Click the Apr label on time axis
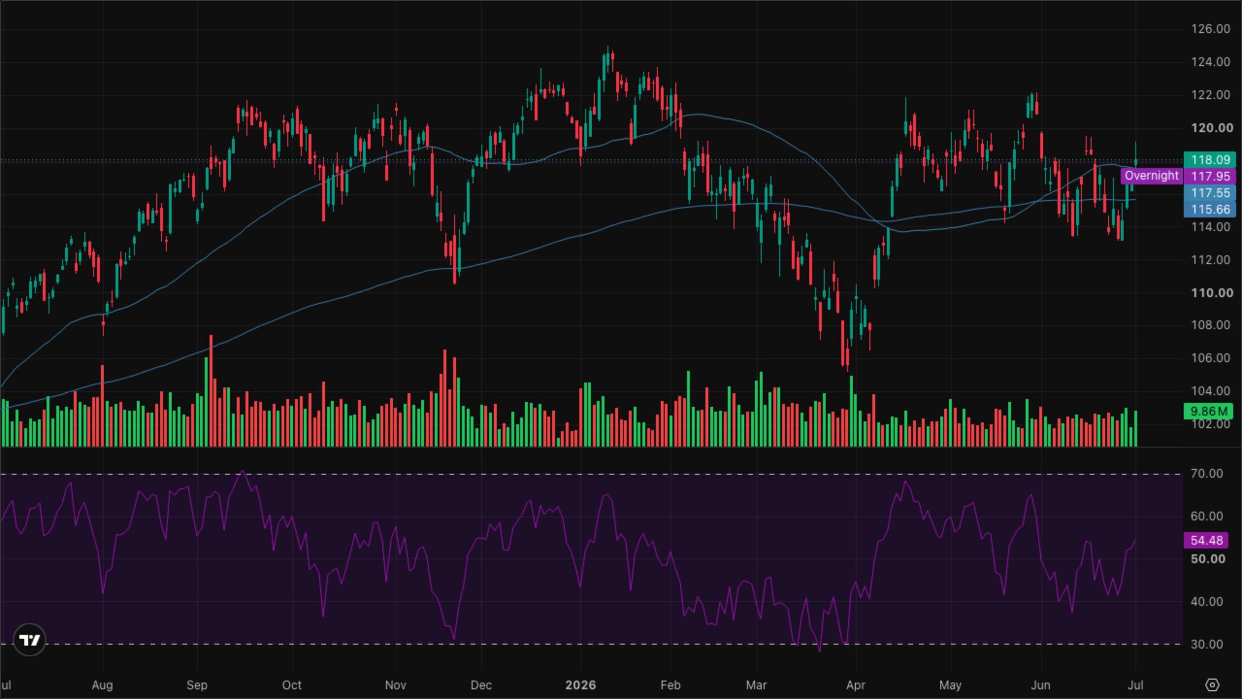Image resolution: width=1242 pixels, height=699 pixels. [856, 685]
